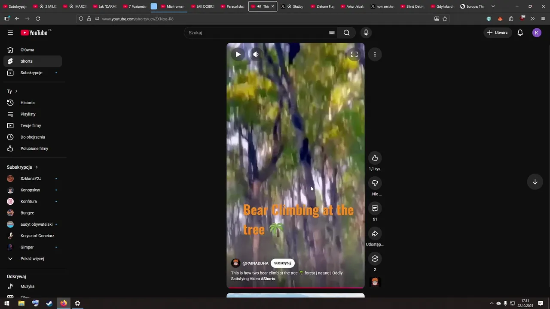Switch to the Zielone Flagi tab
This screenshot has width=550, height=309.
tap(322, 6)
